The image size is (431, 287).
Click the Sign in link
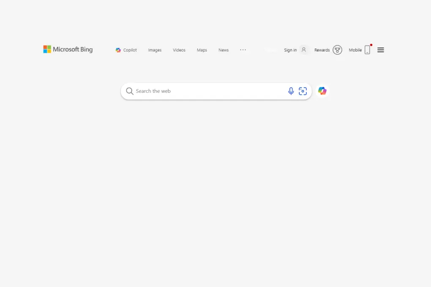point(290,50)
